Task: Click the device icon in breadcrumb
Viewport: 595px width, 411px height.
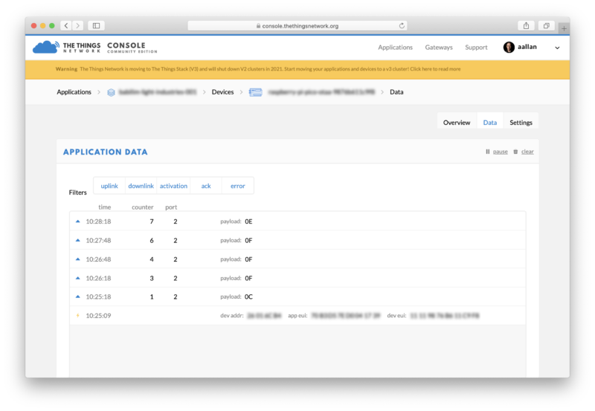Action: click(x=255, y=92)
